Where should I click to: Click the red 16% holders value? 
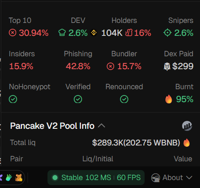tap(142, 33)
